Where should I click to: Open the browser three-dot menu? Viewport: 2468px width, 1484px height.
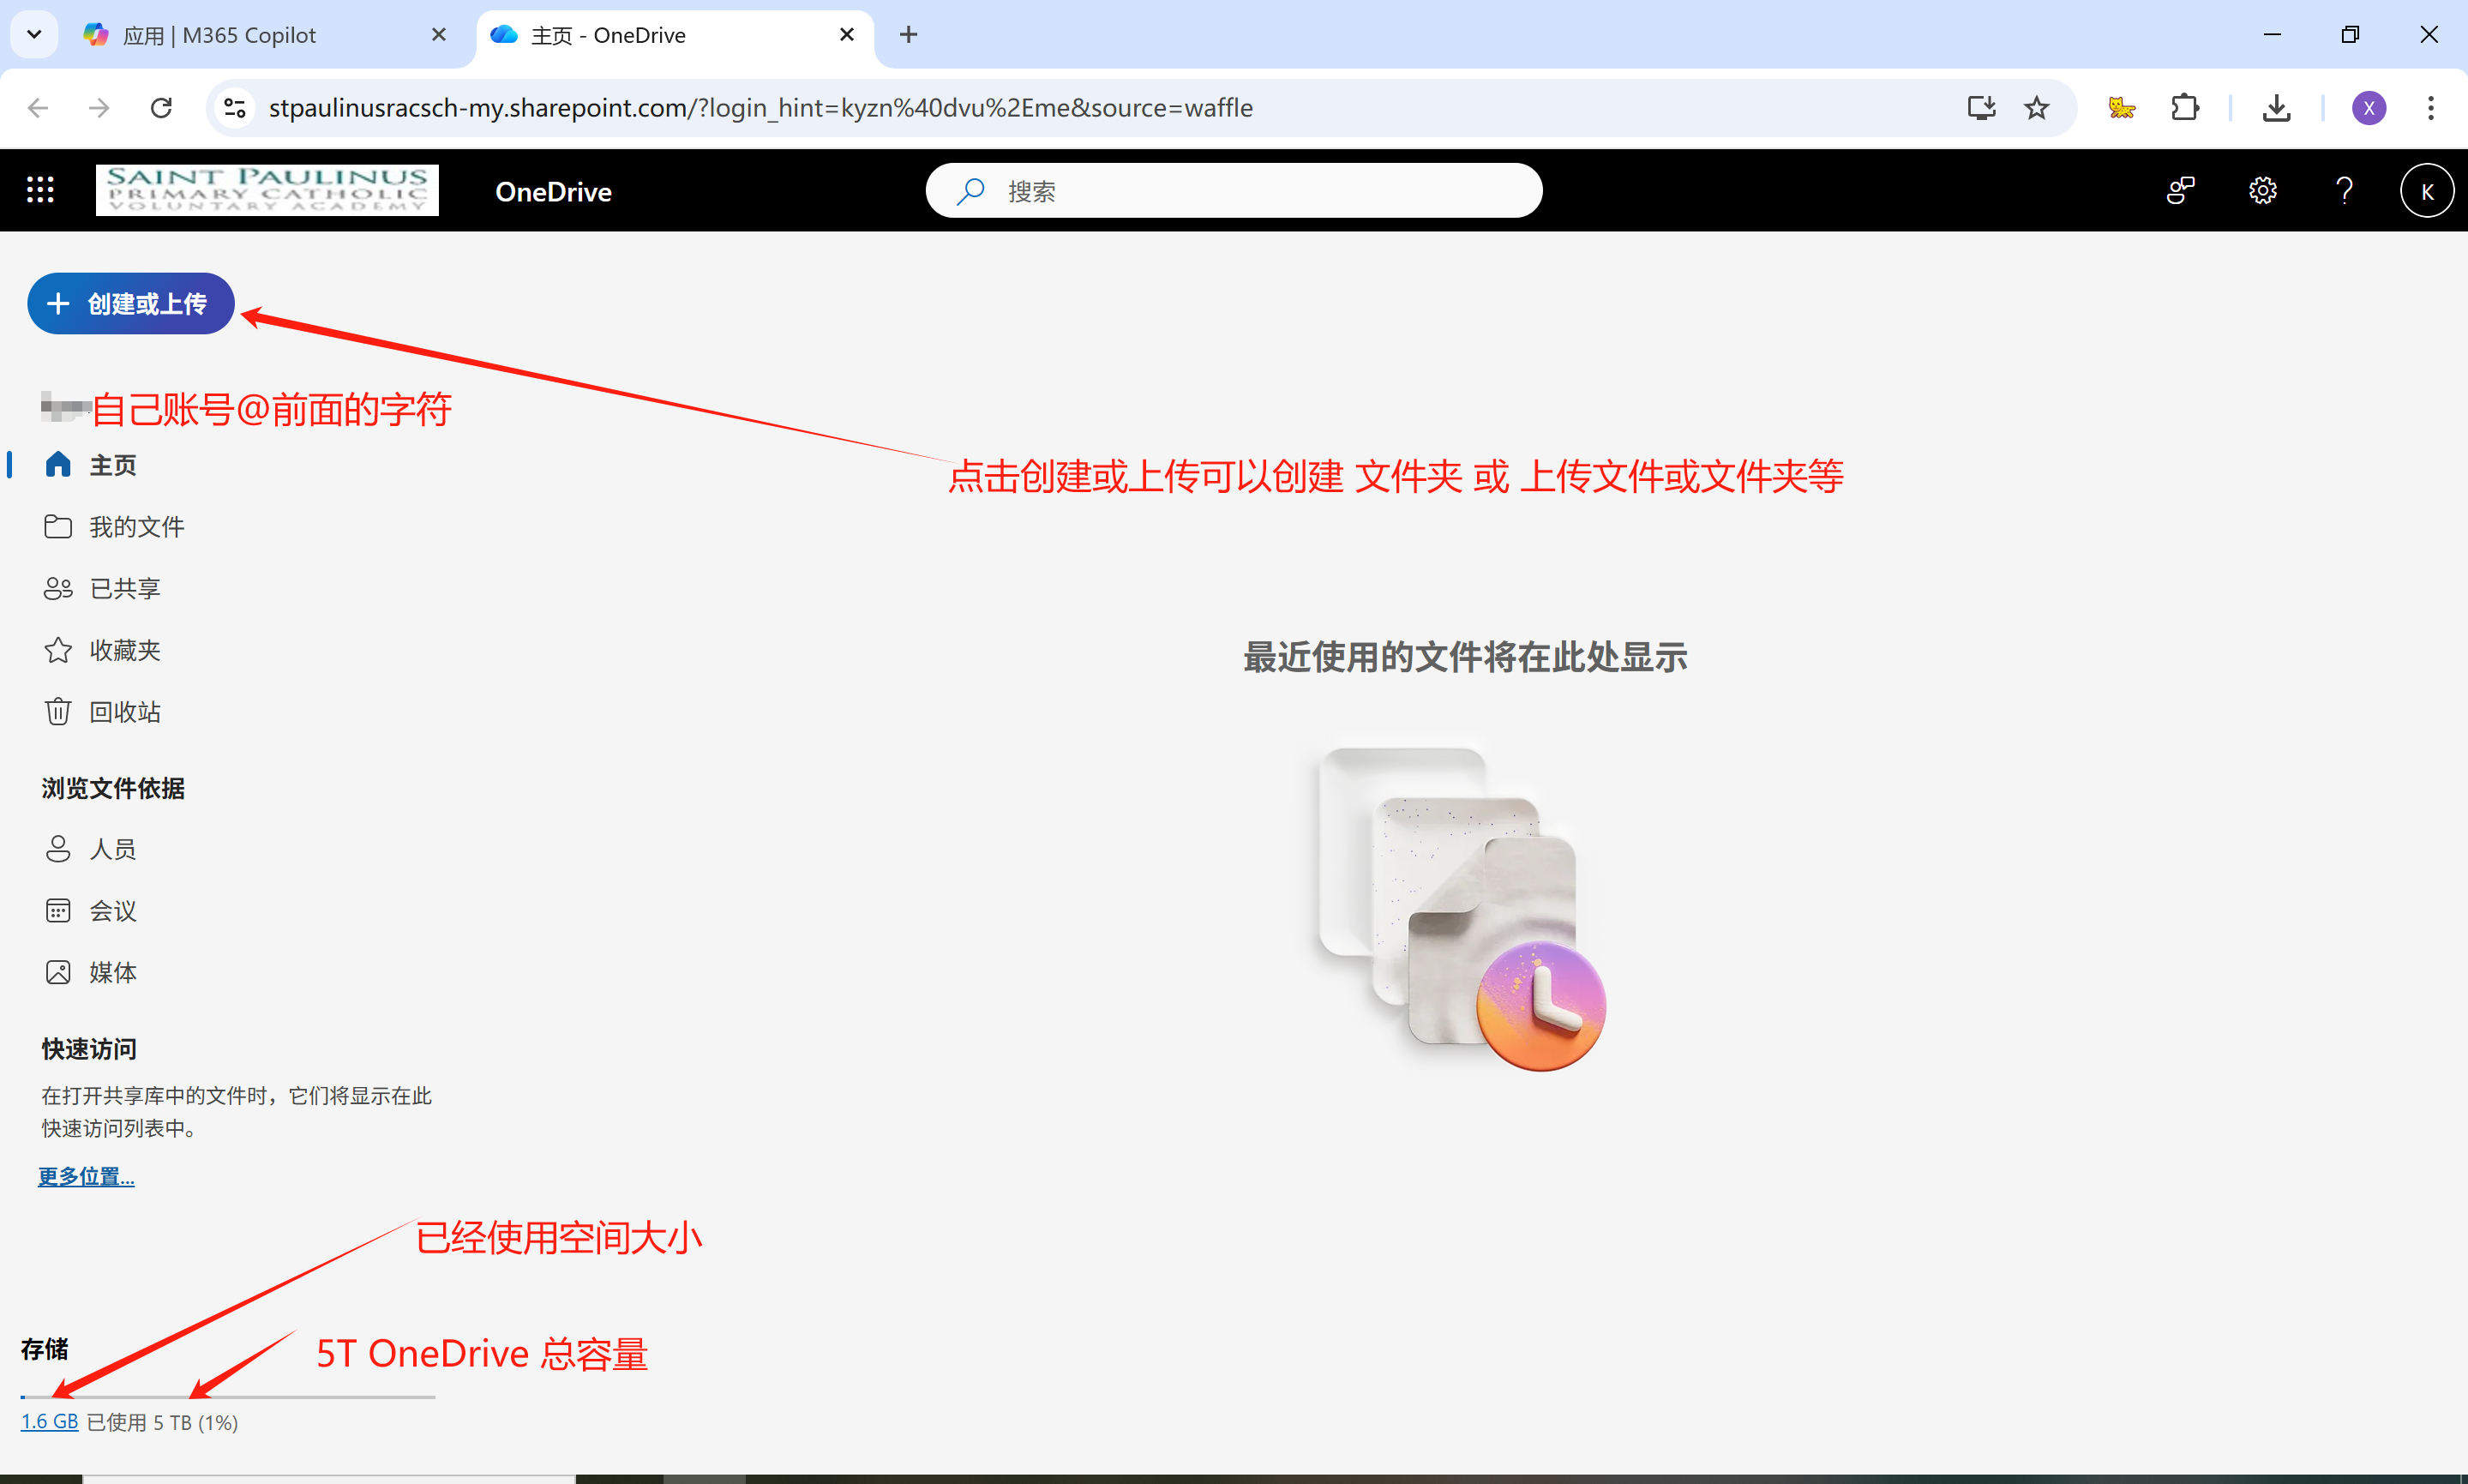pyautogui.click(x=2430, y=108)
